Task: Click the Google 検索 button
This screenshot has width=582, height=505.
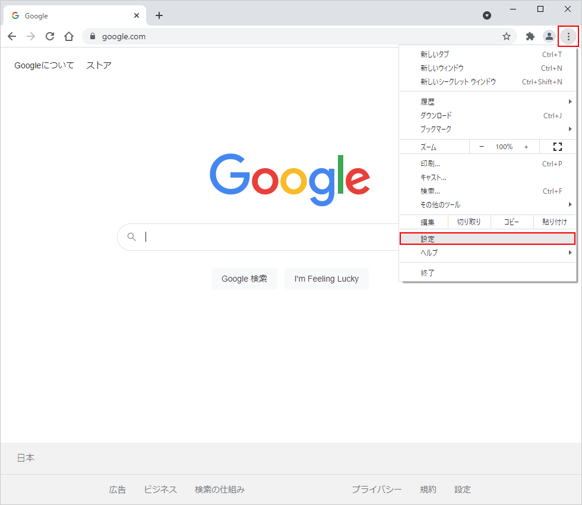Action: coord(244,279)
